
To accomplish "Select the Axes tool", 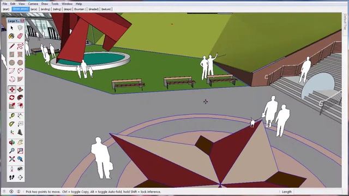I will coord(12,132).
